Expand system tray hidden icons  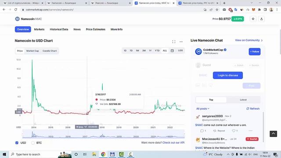pyautogui.click(x=228, y=154)
